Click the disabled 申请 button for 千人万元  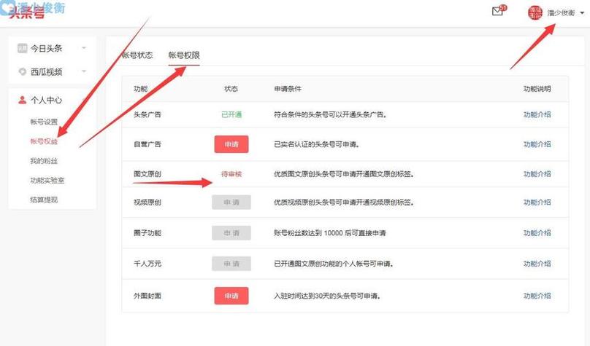click(x=231, y=264)
